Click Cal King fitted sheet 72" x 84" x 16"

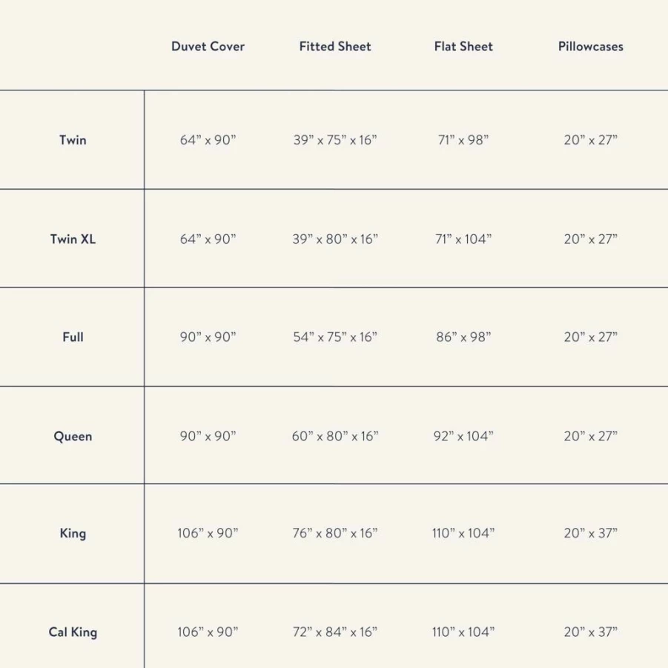pos(335,632)
